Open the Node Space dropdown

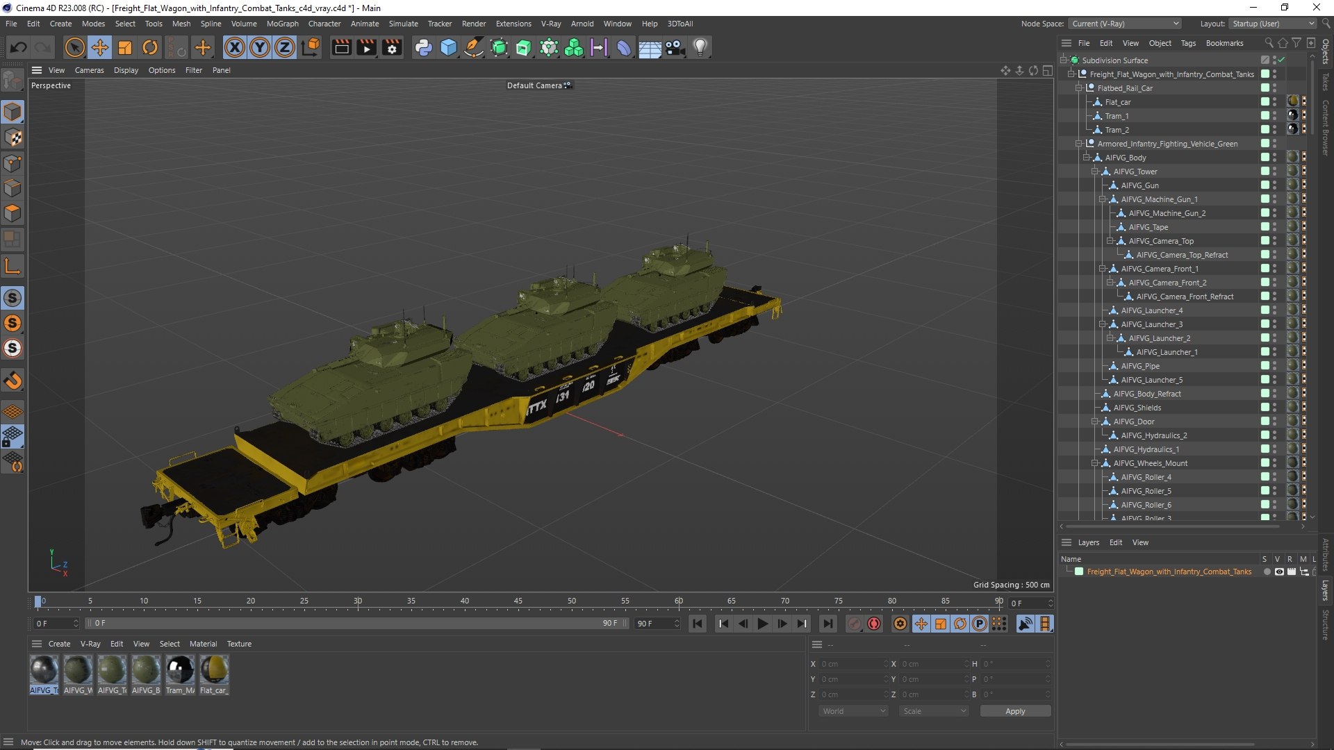(x=1125, y=24)
